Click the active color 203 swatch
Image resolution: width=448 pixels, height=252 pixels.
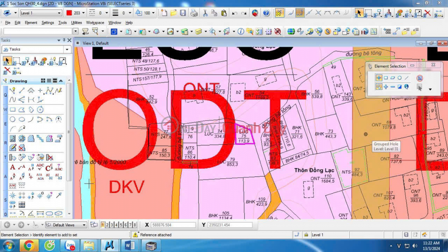[x=69, y=13]
